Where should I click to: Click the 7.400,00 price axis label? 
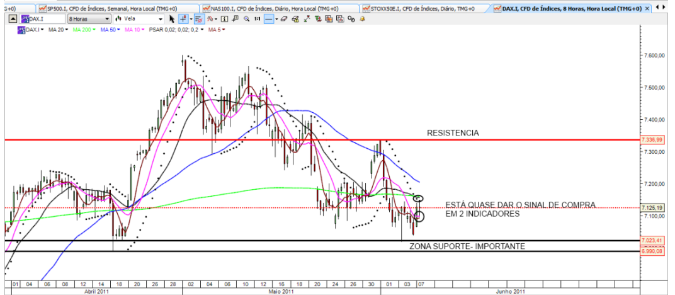[655, 120]
